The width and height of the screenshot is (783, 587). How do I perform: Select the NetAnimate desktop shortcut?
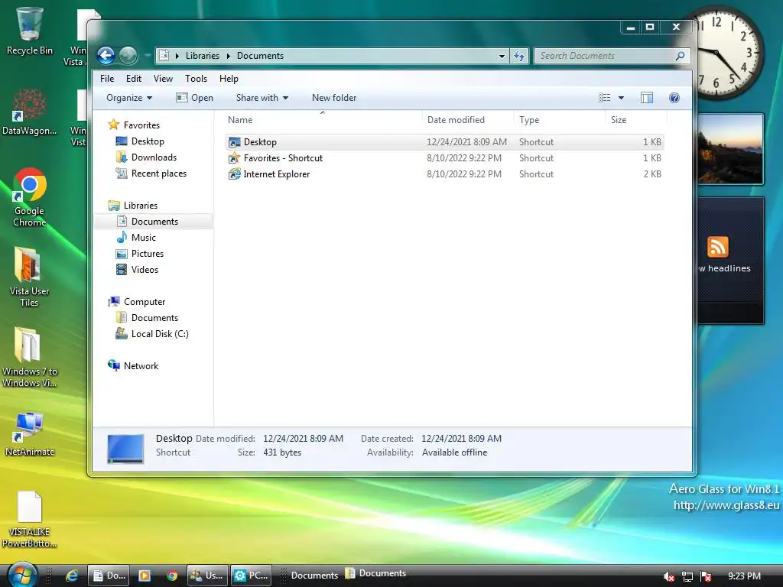click(29, 433)
